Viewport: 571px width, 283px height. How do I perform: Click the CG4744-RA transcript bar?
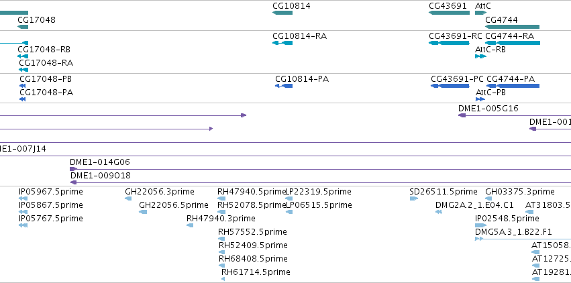pyautogui.click(x=513, y=43)
